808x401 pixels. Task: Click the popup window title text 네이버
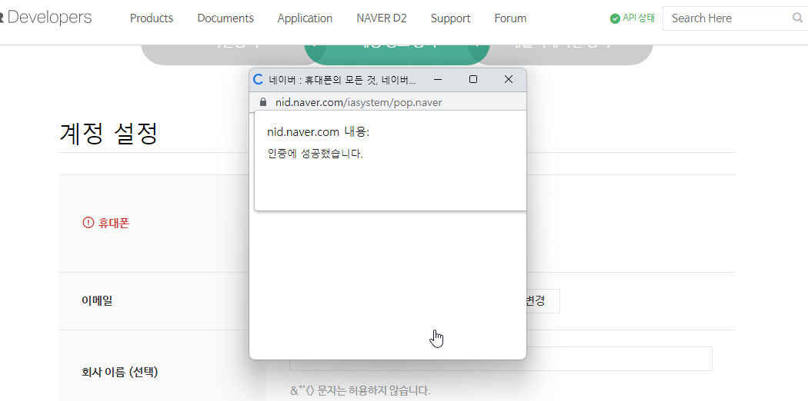342,80
